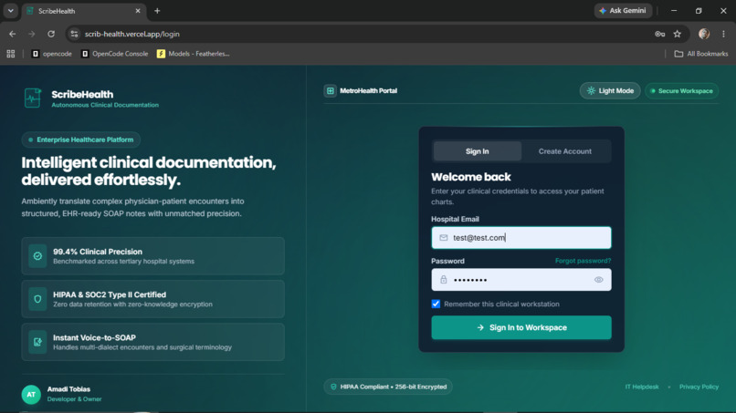Go back to previous page
The image size is (736, 413).
(13, 34)
